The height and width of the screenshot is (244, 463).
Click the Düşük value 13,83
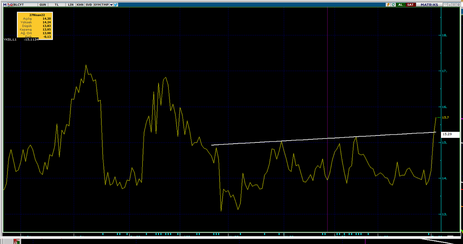click(47, 25)
